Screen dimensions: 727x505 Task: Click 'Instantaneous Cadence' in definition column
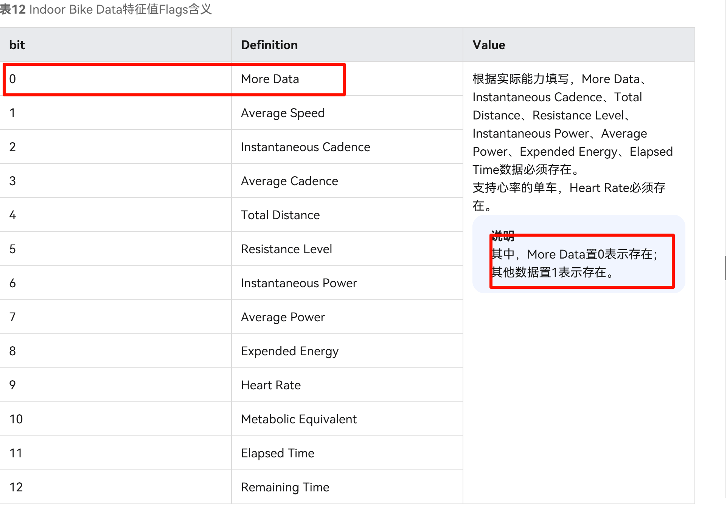click(305, 147)
